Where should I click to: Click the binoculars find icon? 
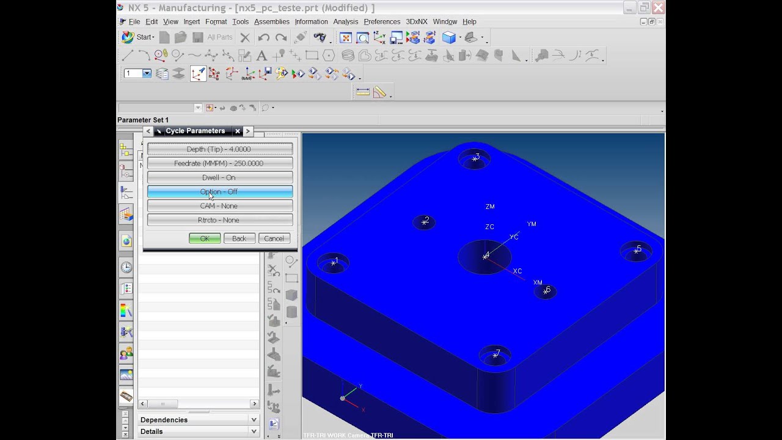[x=320, y=38]
